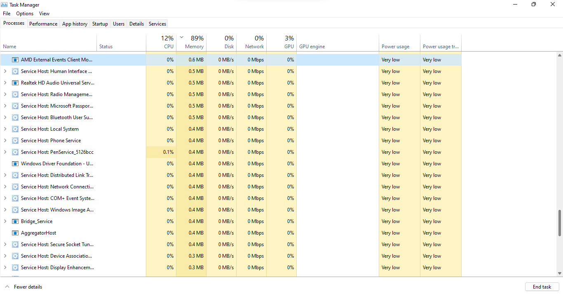Image resolution: width=563 pixels, height=296 pixels.
Task: Click the Bridge_Service process icon
Action: pos(15,221)
